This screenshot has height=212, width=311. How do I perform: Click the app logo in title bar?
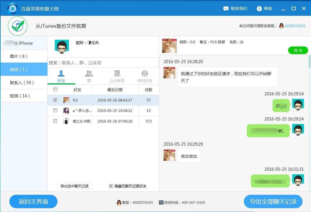(x=13, y=8)
